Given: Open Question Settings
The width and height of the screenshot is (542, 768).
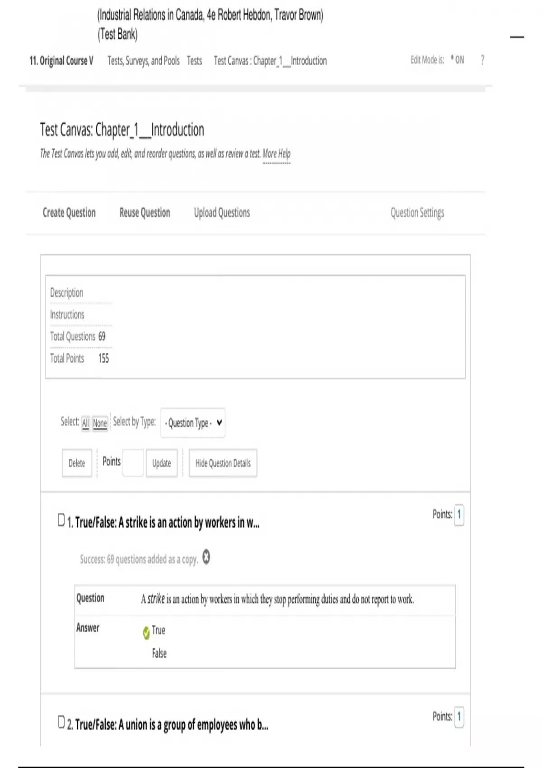Looking at the screenshot, I should pyautogui.click(x=417, y=213).
